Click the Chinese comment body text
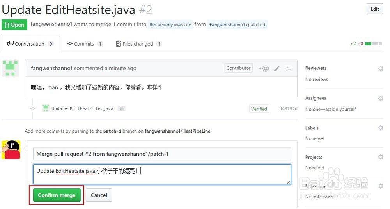The height and width of the screenshot is (209, 390). pos(96,87)
